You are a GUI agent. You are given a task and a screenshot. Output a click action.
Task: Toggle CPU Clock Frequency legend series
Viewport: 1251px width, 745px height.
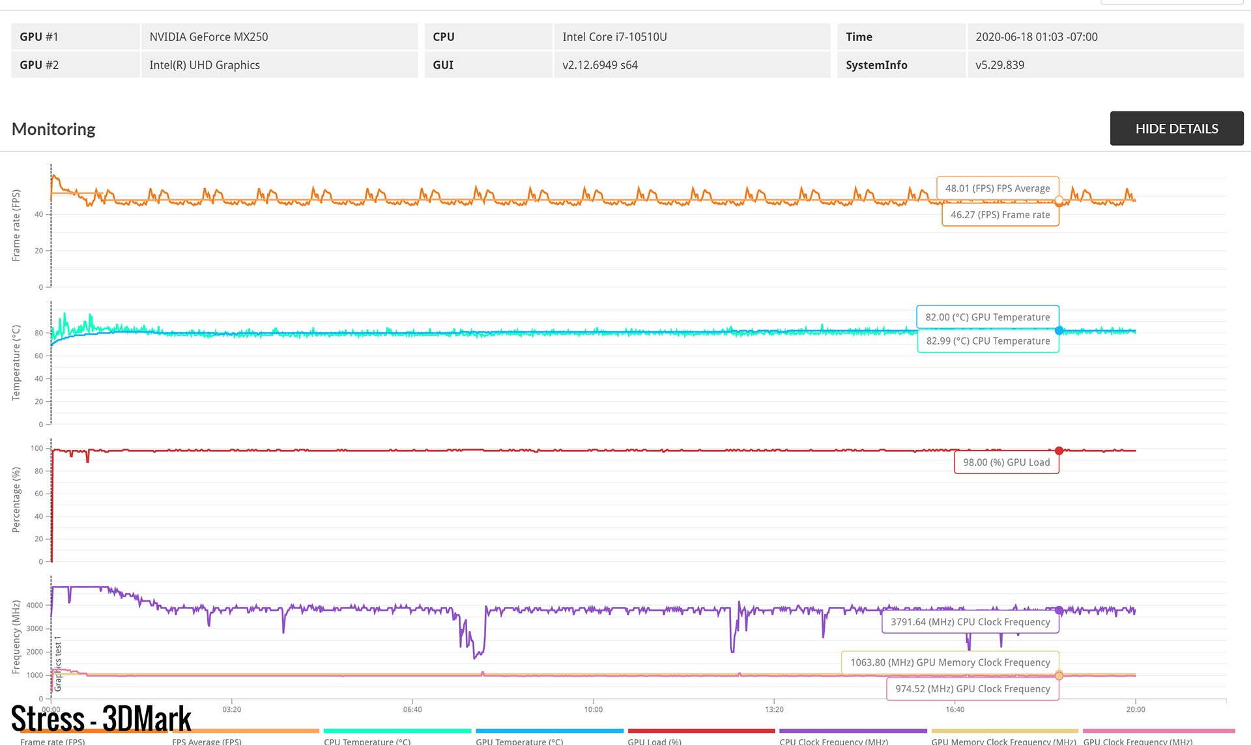pyautogui.click(x=833, y=740)
